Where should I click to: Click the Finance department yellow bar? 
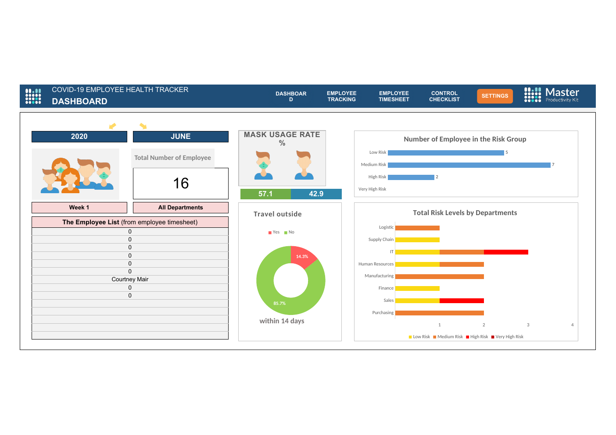[x=417, y=288]
